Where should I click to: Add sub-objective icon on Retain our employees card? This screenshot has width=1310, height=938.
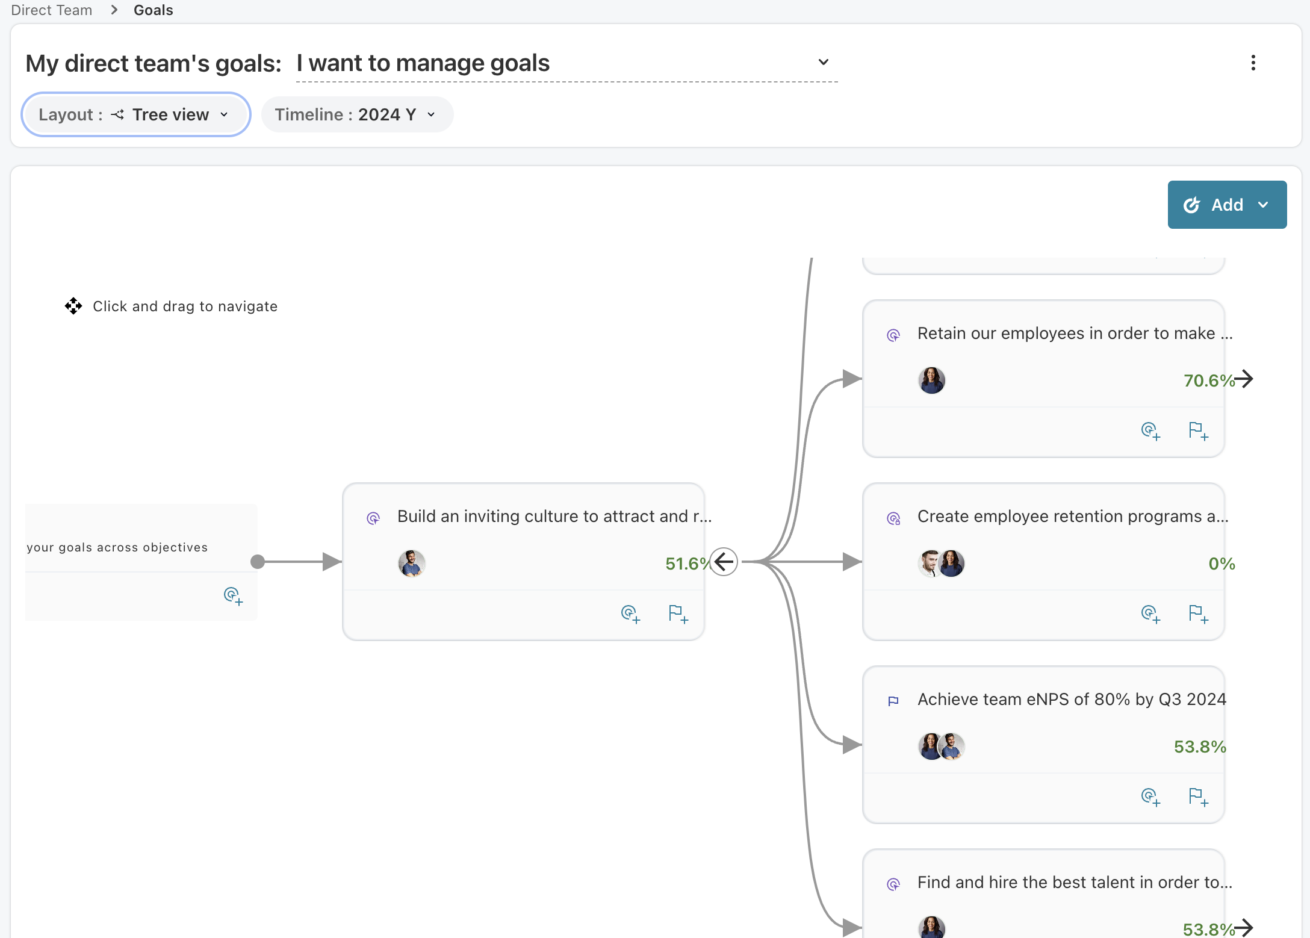1150,430
